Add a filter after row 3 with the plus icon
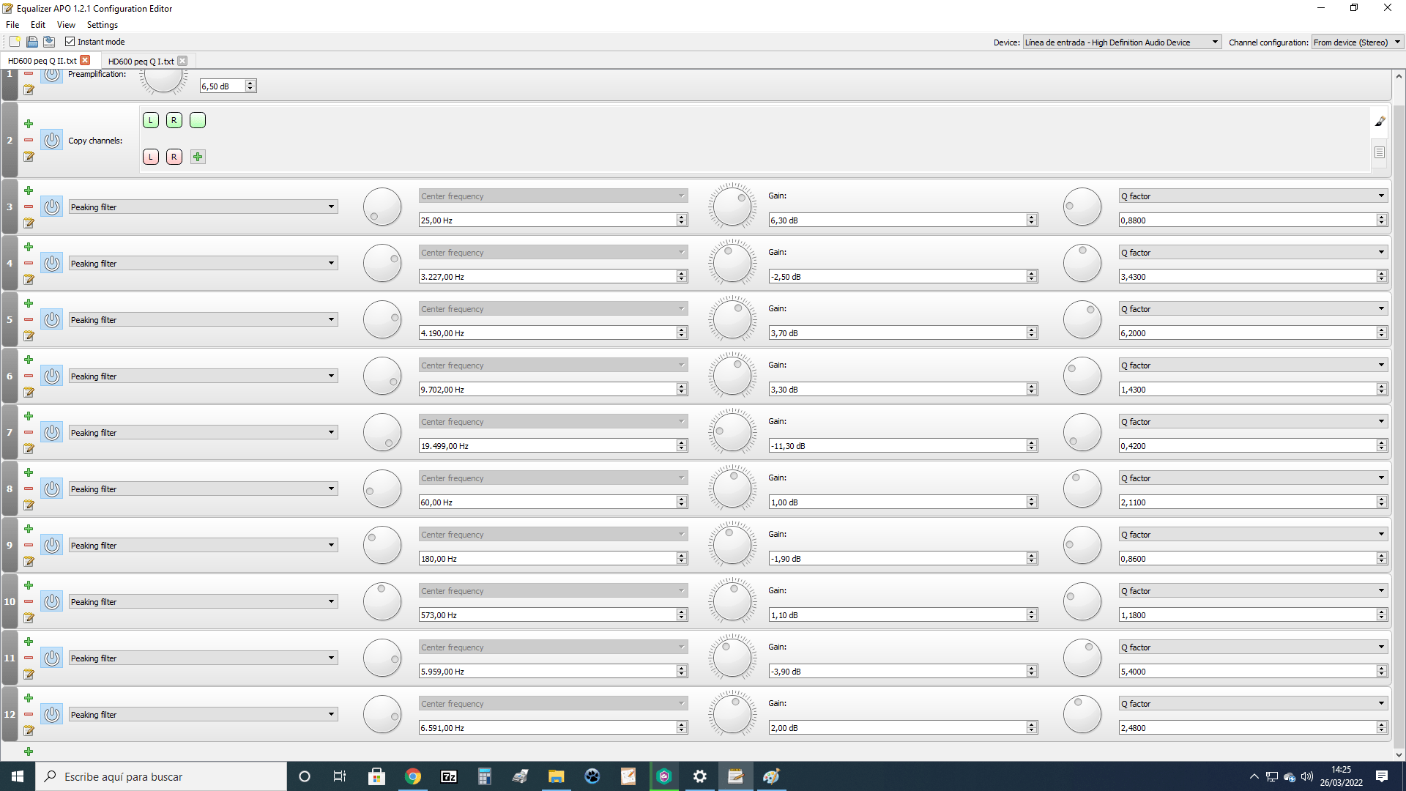1406x791 pixels. 29,190
